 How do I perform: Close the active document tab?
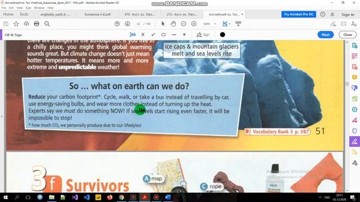242,14
